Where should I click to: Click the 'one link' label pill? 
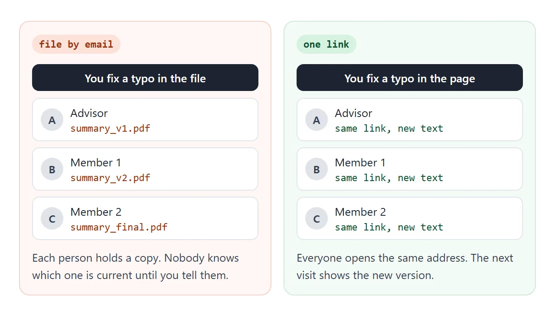326,44
